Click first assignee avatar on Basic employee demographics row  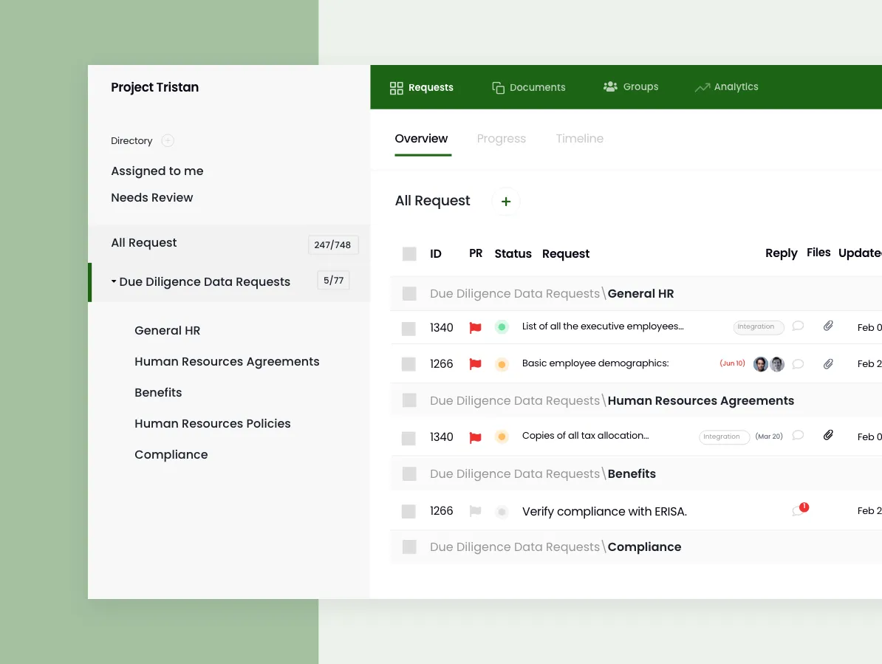(x=761, y=364)
